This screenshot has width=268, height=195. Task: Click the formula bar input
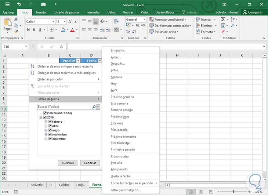164,46
